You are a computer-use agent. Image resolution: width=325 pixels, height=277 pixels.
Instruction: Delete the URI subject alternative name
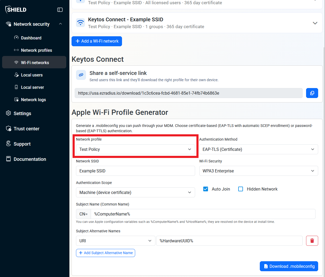click(x=312, y=241)
